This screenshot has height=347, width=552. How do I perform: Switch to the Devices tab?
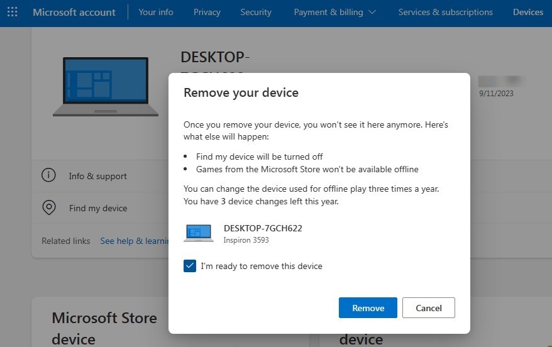pyautogui.click(x=527, y=12)
